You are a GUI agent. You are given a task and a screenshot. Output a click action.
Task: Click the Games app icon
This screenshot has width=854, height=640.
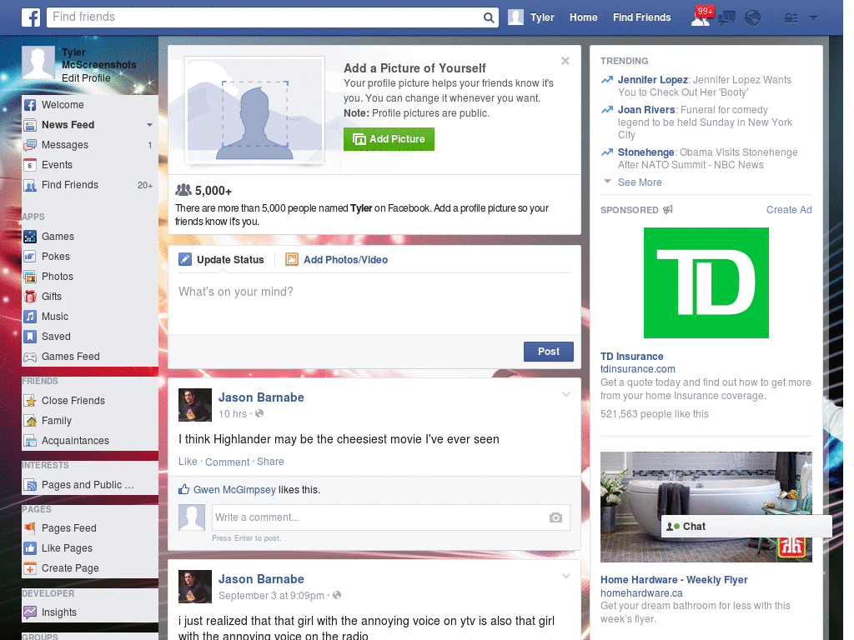tap(30, 237)
